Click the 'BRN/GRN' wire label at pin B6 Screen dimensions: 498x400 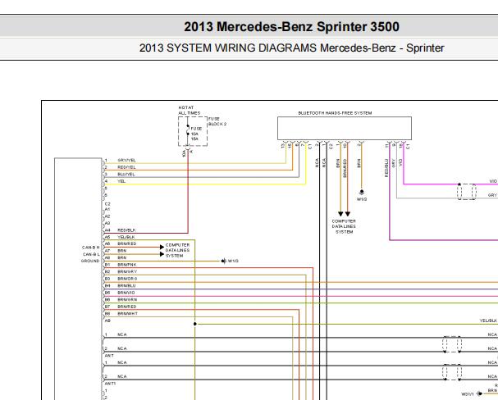click(x=127, y=299)
